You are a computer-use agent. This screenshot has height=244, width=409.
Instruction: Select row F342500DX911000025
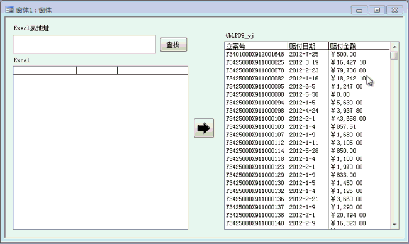307,62
